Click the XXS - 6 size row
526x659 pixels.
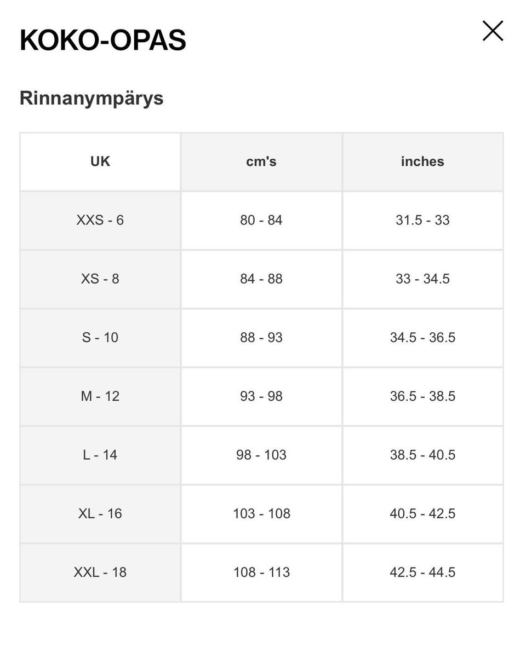coord(261,220)
